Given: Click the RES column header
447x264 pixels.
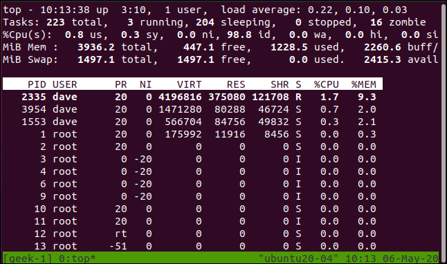Looking at the screenshot, I should coord(236,84).
